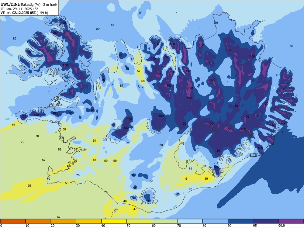Click the 'VT: þri. 02.12.2025 05Z (+59 h)' line
This screenshot has width=304, height=228.
click(x=24, y=13)
